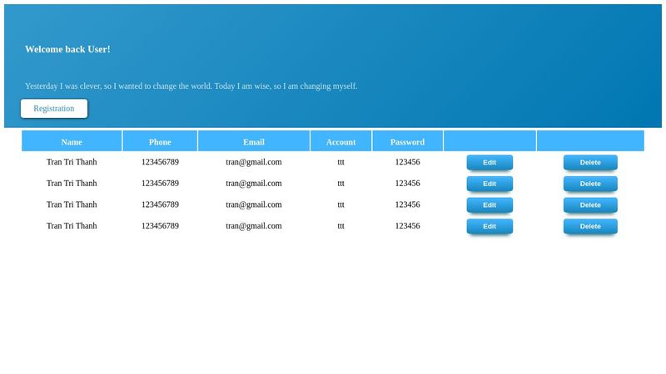Click Edit in the fourth table row

pos(490,226)
